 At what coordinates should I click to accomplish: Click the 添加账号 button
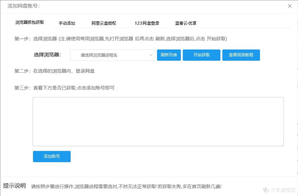(x=52, y=156)
